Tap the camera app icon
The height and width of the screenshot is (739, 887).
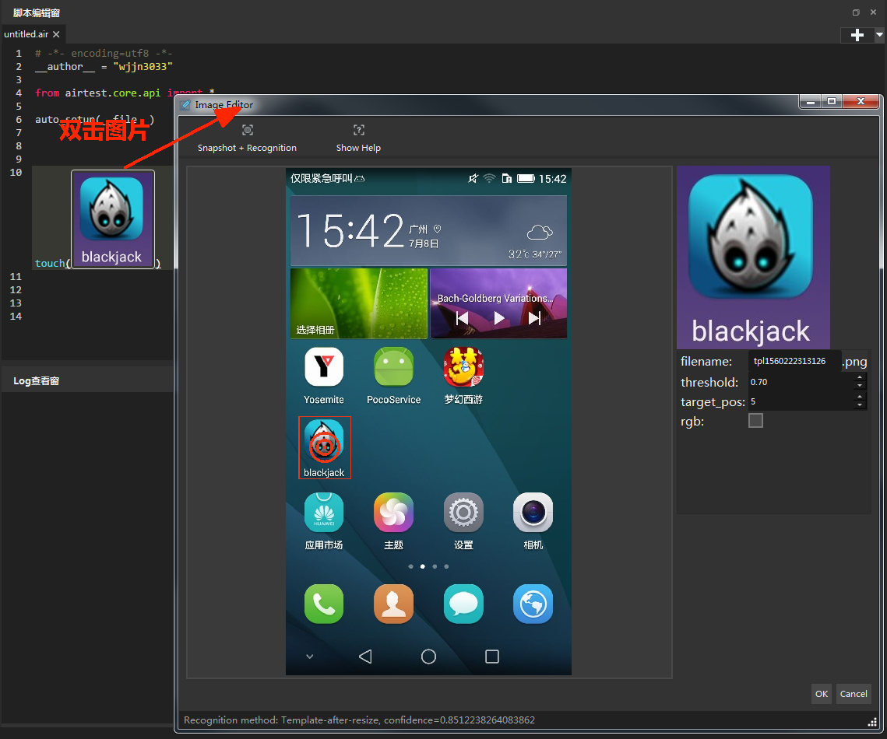pos(533,513)
